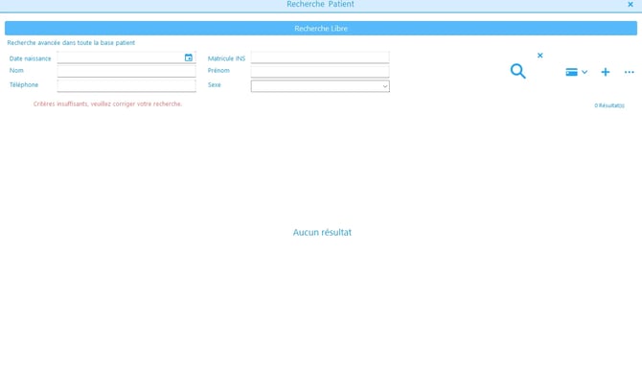Click the Recherche Libre button bar
Viewport: 642px width, 391px height.
pos(321,28)
